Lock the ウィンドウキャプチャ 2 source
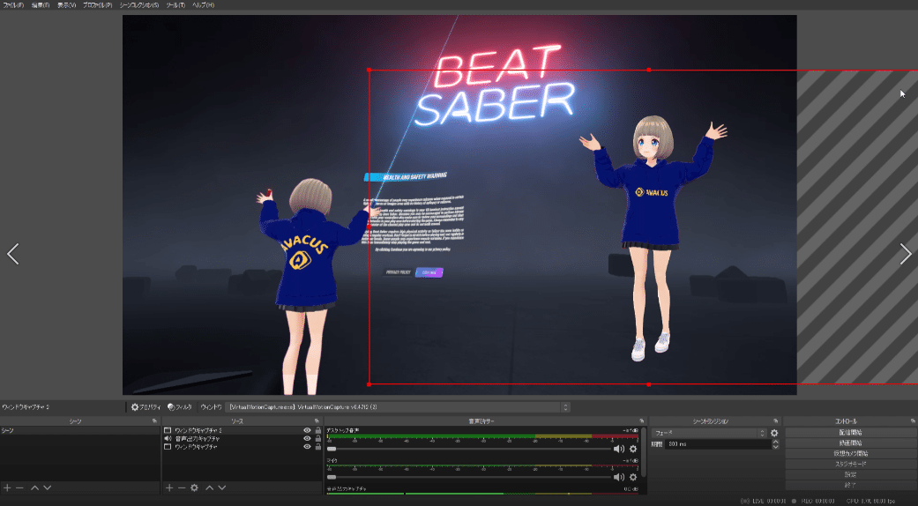The width and height of the screenshot is (918, 506). click(317, 430)
